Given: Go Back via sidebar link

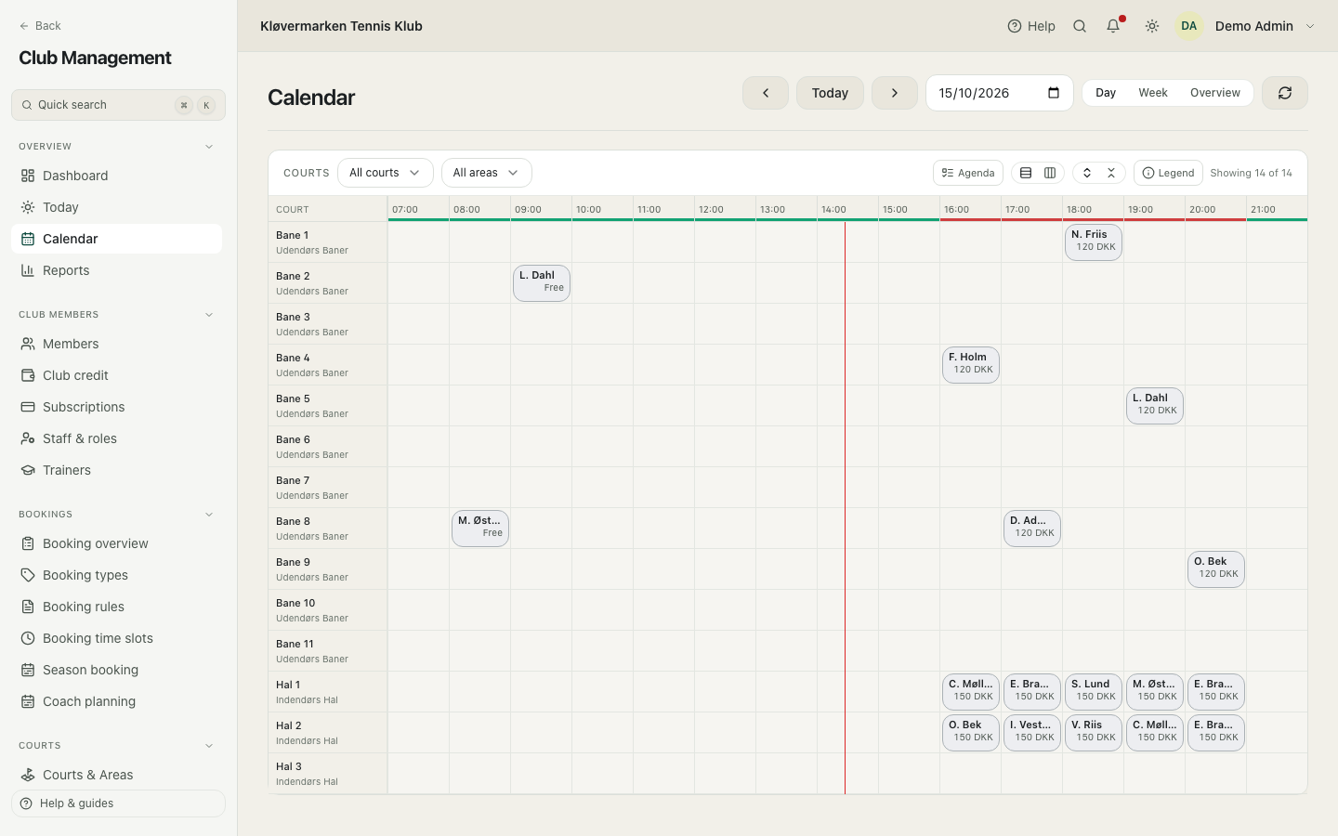Looking at the screenshot, I should (40, 26).
